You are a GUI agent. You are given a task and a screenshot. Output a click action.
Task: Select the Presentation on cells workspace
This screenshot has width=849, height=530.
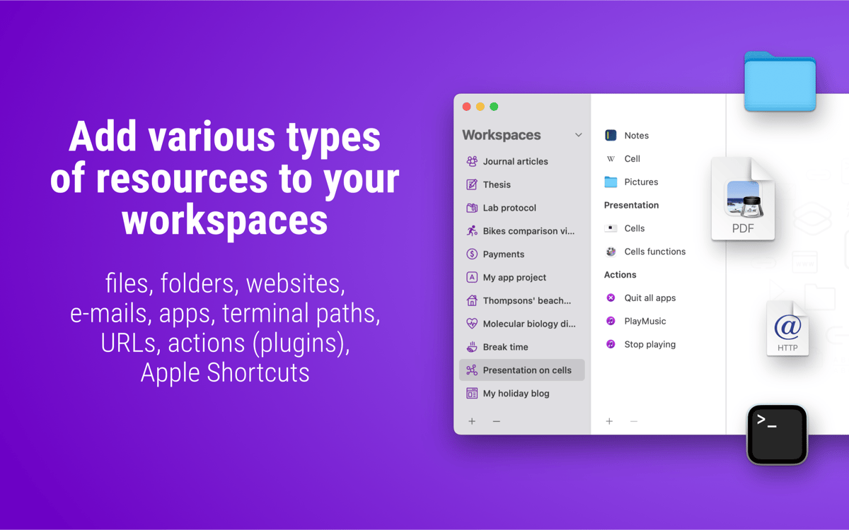point(526,370)
